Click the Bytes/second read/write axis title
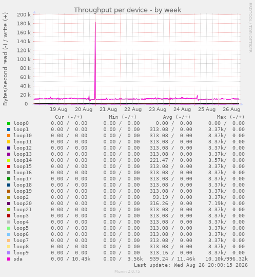This screenshot has height=277, width=255. tap(5, 59)
